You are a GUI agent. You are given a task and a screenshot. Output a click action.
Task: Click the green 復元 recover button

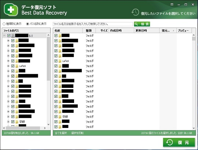pyautogui.click(x=179, y=143)
